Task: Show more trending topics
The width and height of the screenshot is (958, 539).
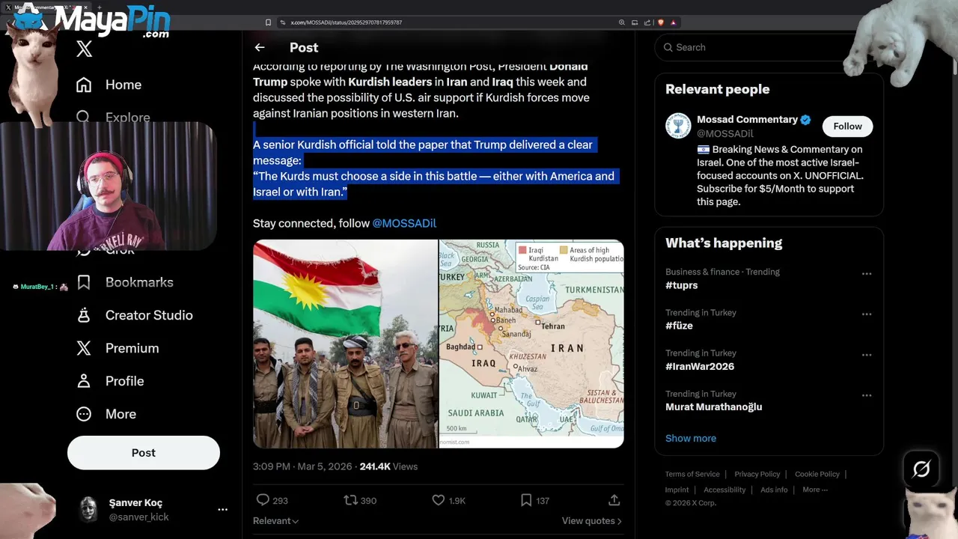Action: [691, 438]
